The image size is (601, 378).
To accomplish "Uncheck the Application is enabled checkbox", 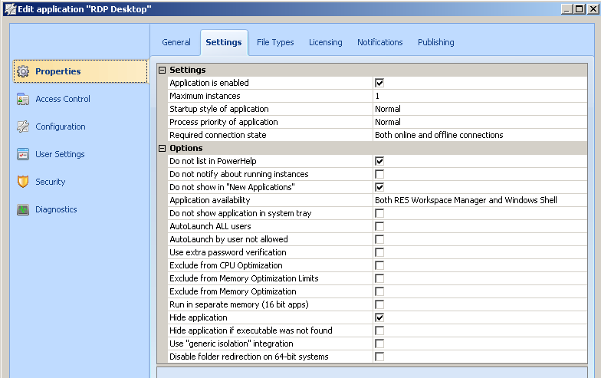I will 379,83.
